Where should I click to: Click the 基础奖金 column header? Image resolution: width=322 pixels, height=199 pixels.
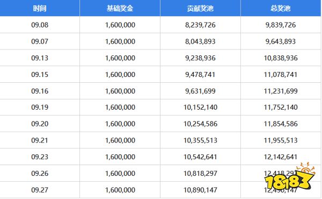click(x=120, y=9)
